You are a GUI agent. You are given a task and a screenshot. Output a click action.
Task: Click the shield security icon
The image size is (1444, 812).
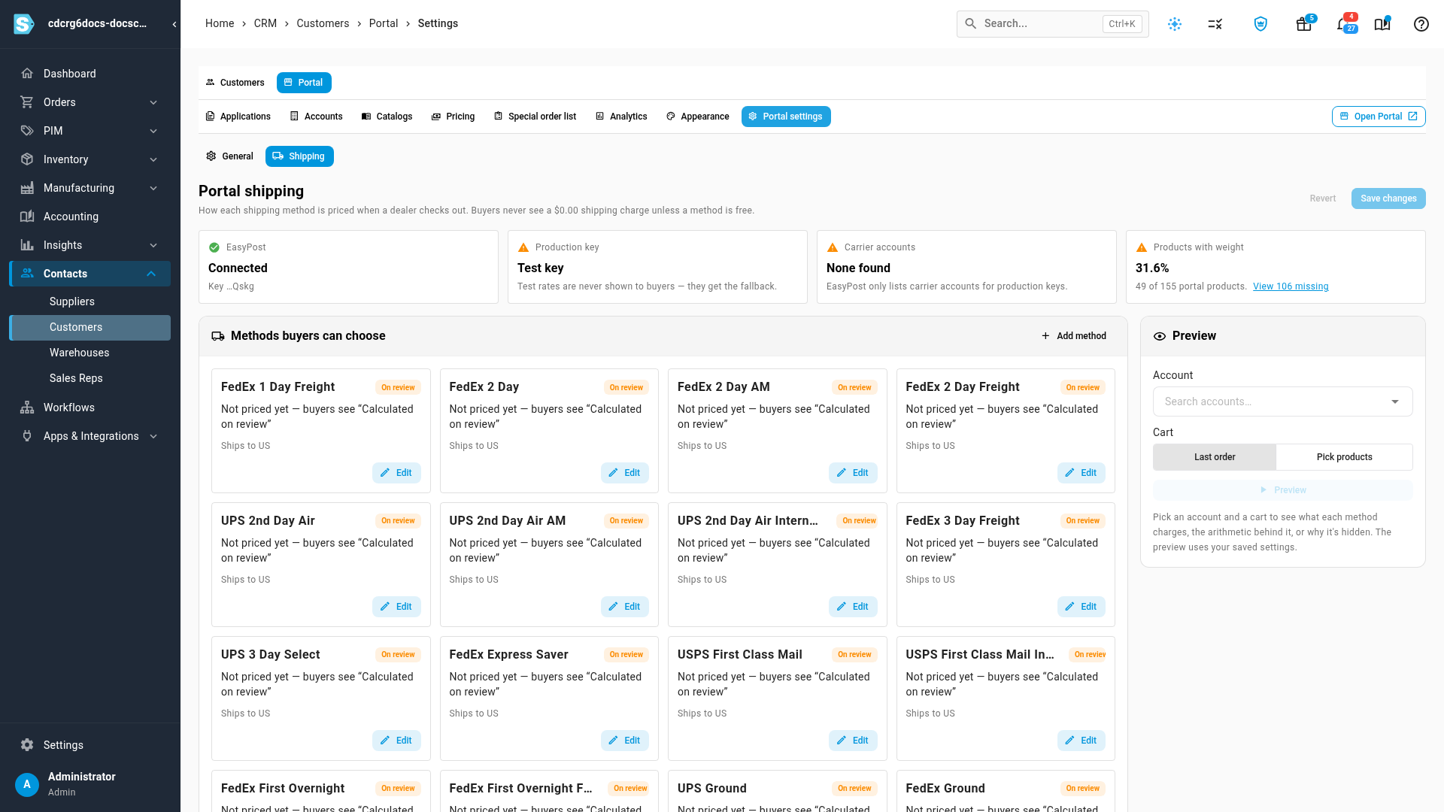tap(1260, 24)
